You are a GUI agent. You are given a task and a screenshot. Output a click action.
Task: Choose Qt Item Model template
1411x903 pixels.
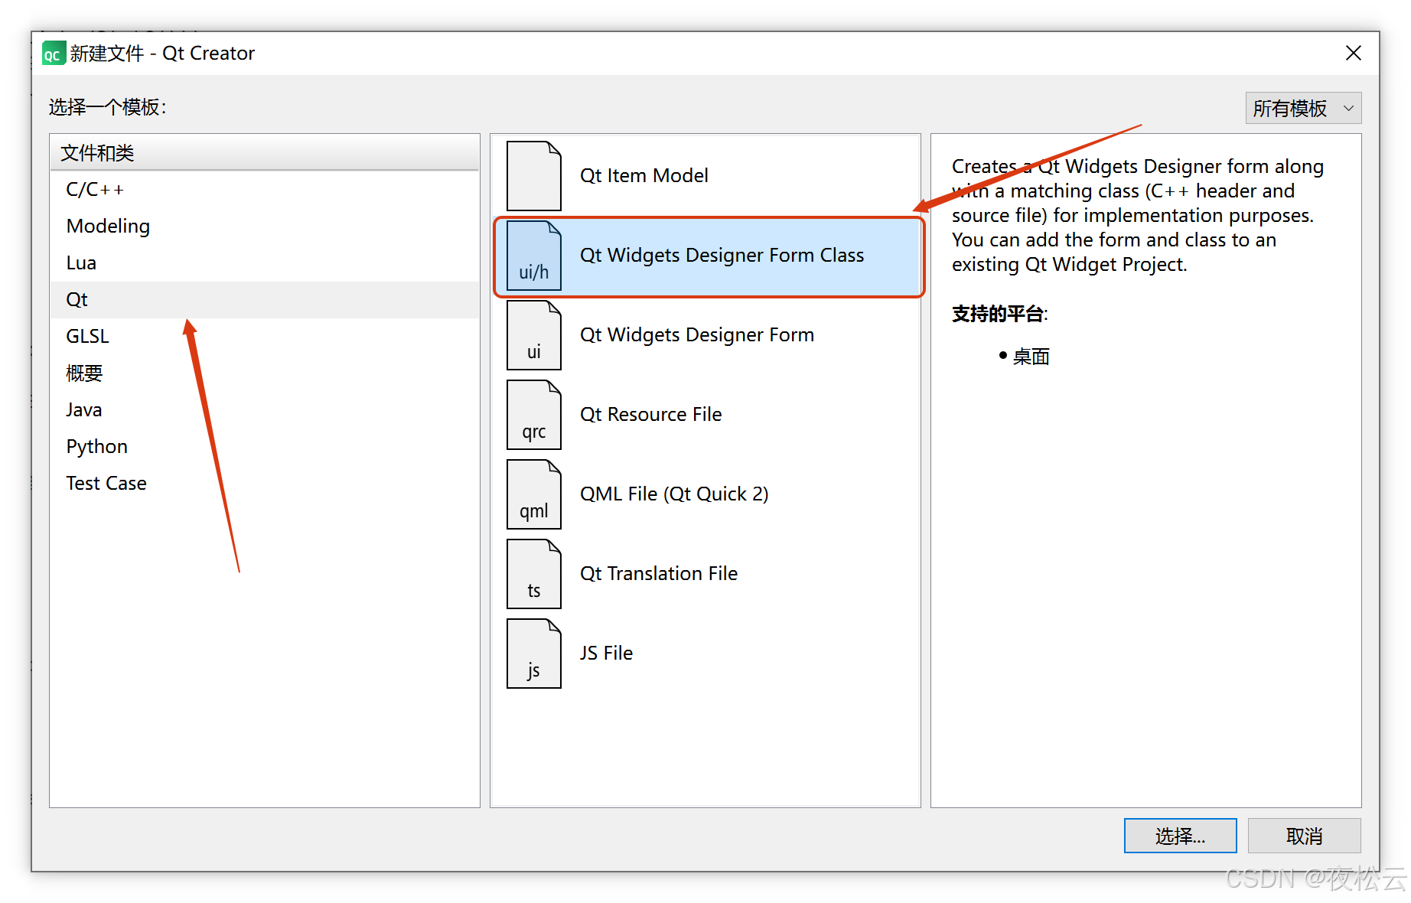point(705,176)
